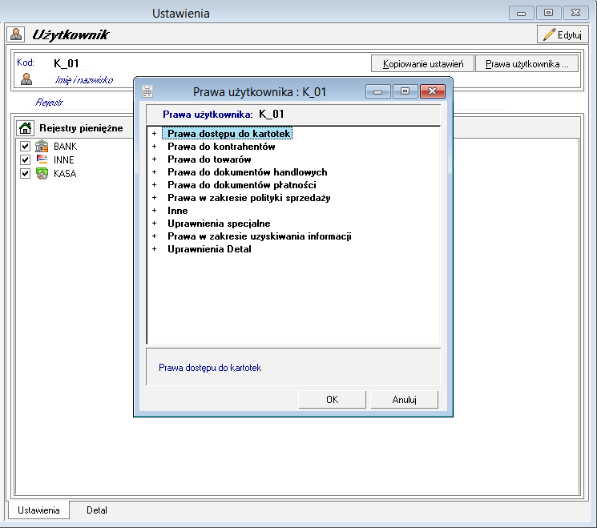Image resolution: width=597 pixels, height=528 pixels.
Task: Select Prawa do dokumentów handlowych item
Action: tap(247, 172)
